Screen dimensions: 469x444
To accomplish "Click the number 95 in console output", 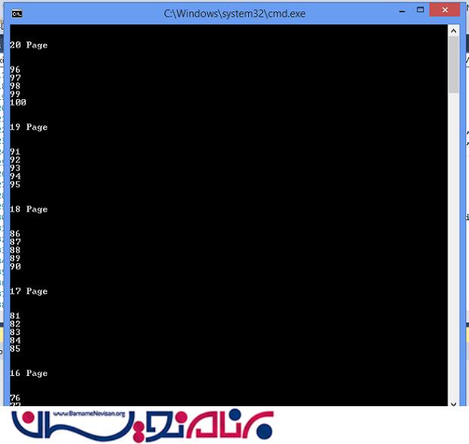I will (15, 185).
